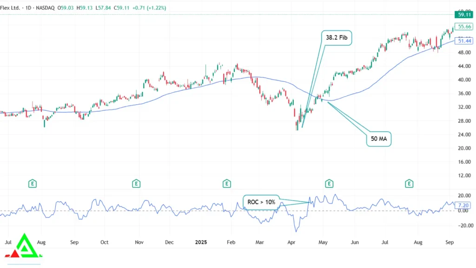Open the 1D timeframe selector
Viewport: 476px width, 268px height.
(x=27, y=7)
